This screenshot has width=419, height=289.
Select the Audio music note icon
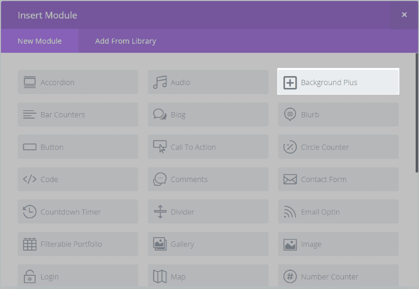point(160,82)
